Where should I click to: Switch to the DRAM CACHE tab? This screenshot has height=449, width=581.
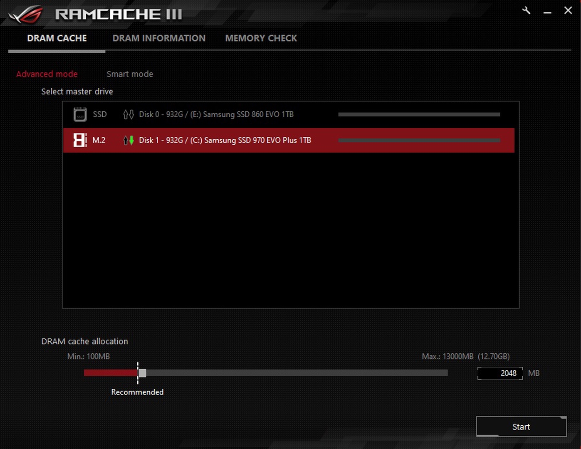[57, 38]
